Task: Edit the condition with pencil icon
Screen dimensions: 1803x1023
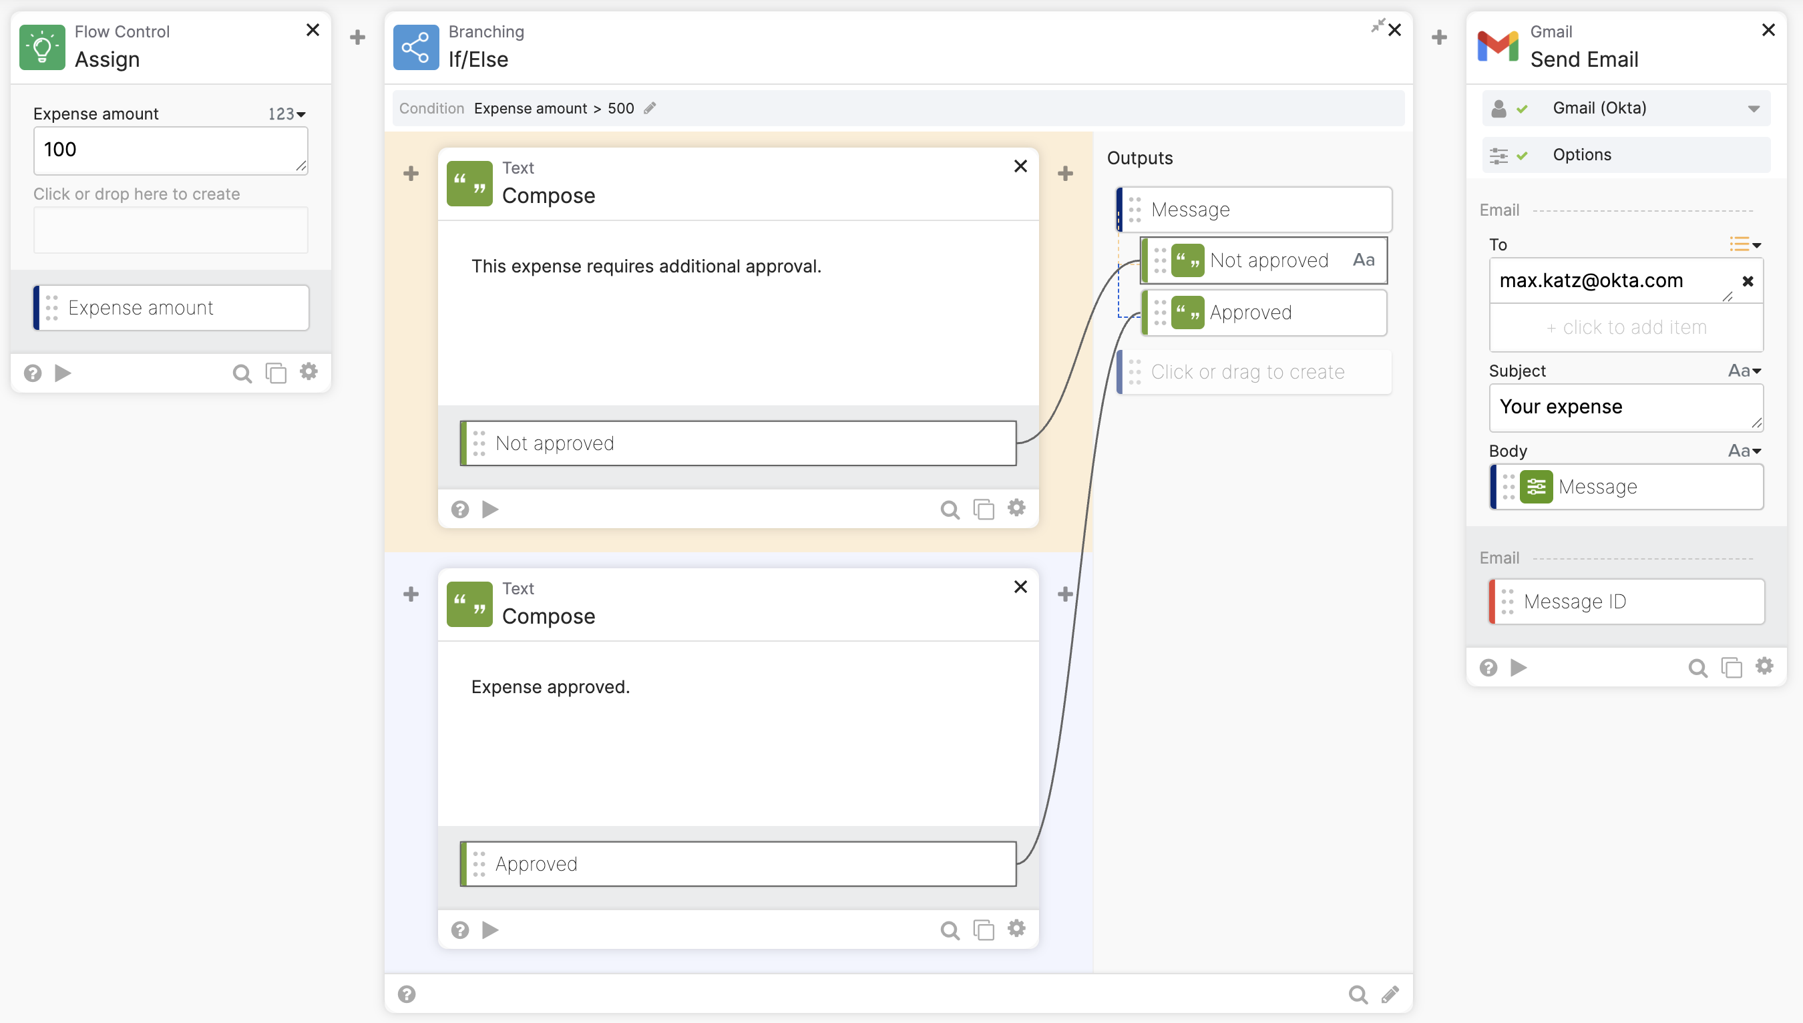Action: [x=650, y=108]
